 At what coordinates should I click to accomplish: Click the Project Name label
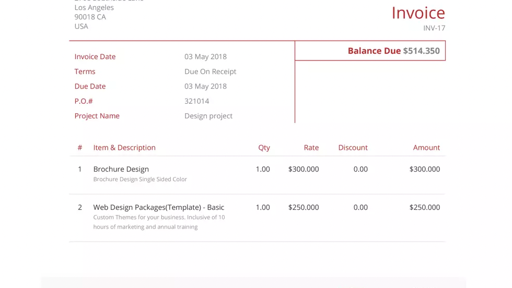(97, 116)
